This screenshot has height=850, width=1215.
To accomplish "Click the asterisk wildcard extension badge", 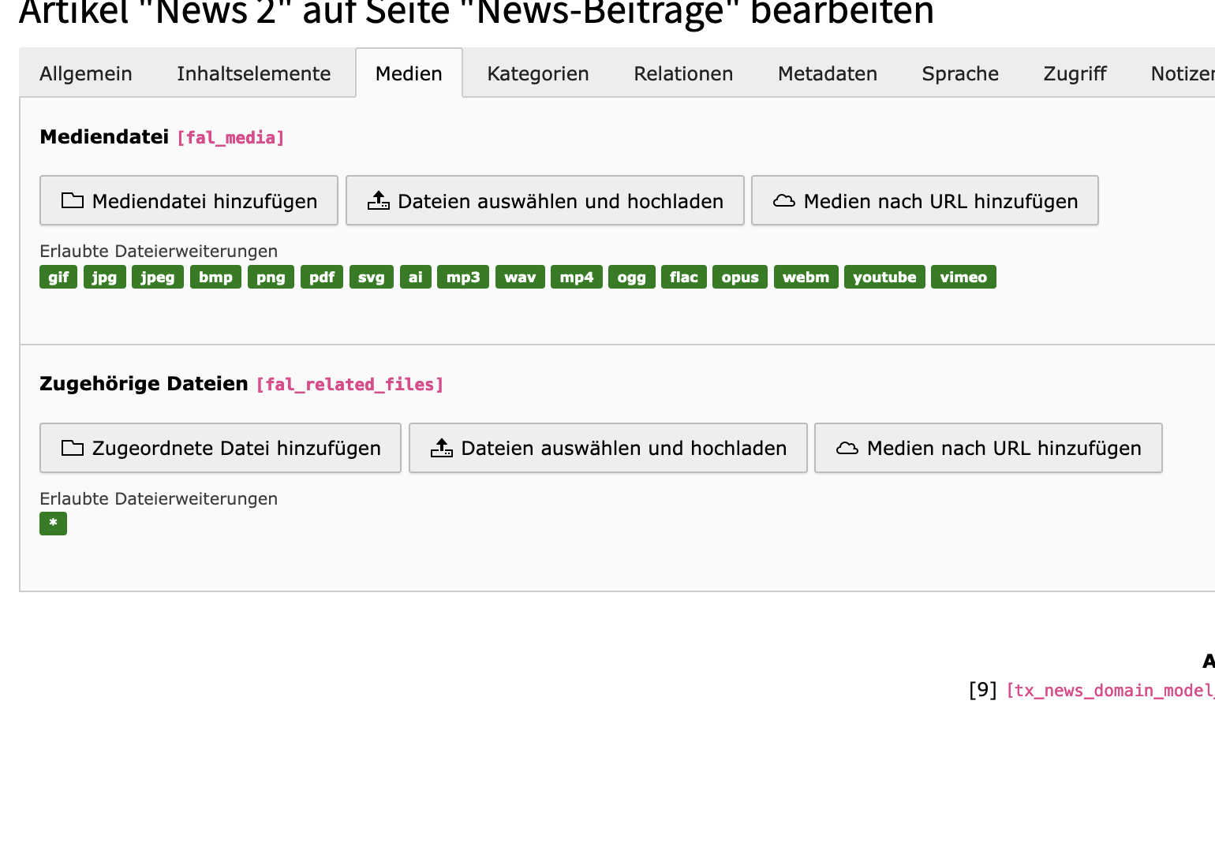I will pos(53,524).
